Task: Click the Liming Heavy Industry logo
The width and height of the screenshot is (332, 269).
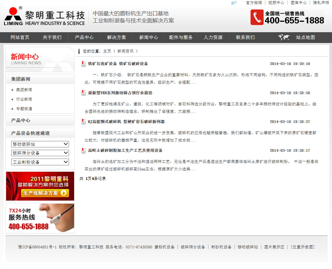Action: pos(44,16)
